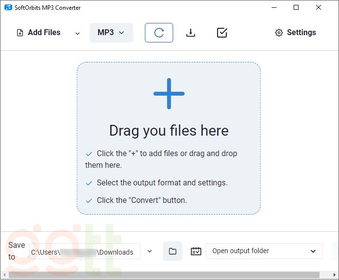Viewport: 339px width, 280px height.
Task: Expand the chevron next to Add Files
Action: click(77, 33)
